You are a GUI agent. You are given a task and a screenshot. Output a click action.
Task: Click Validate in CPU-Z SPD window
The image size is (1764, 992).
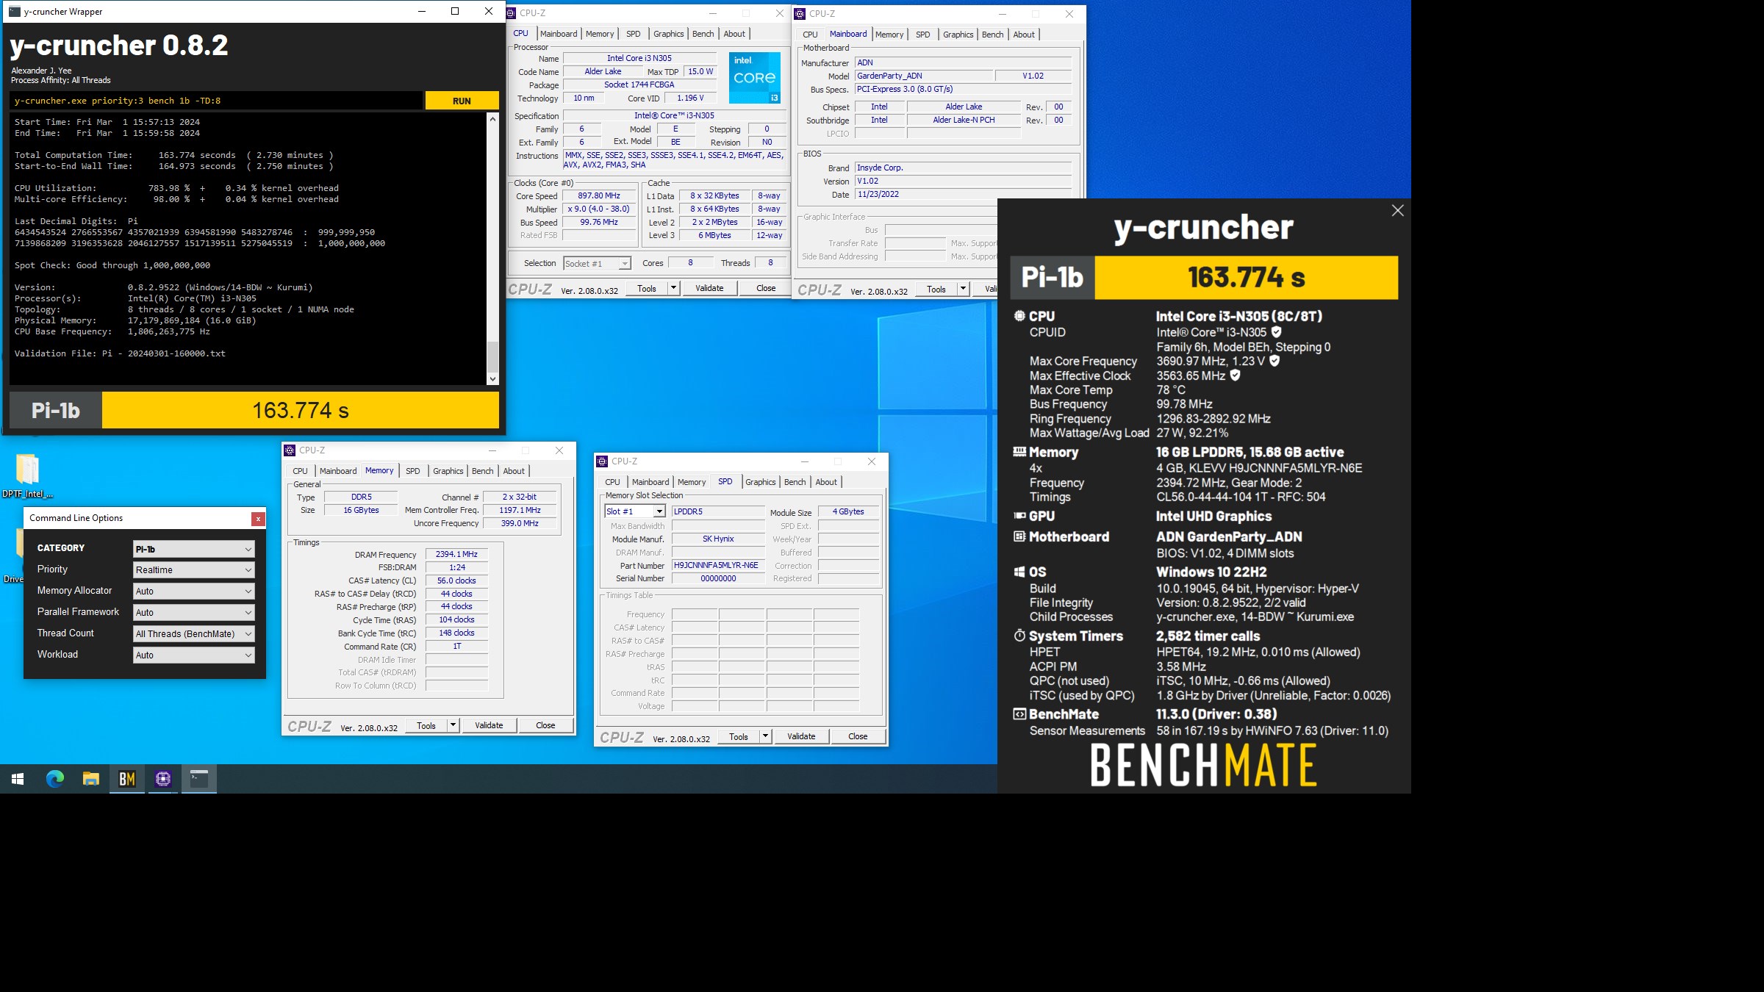tap(801, 736)
